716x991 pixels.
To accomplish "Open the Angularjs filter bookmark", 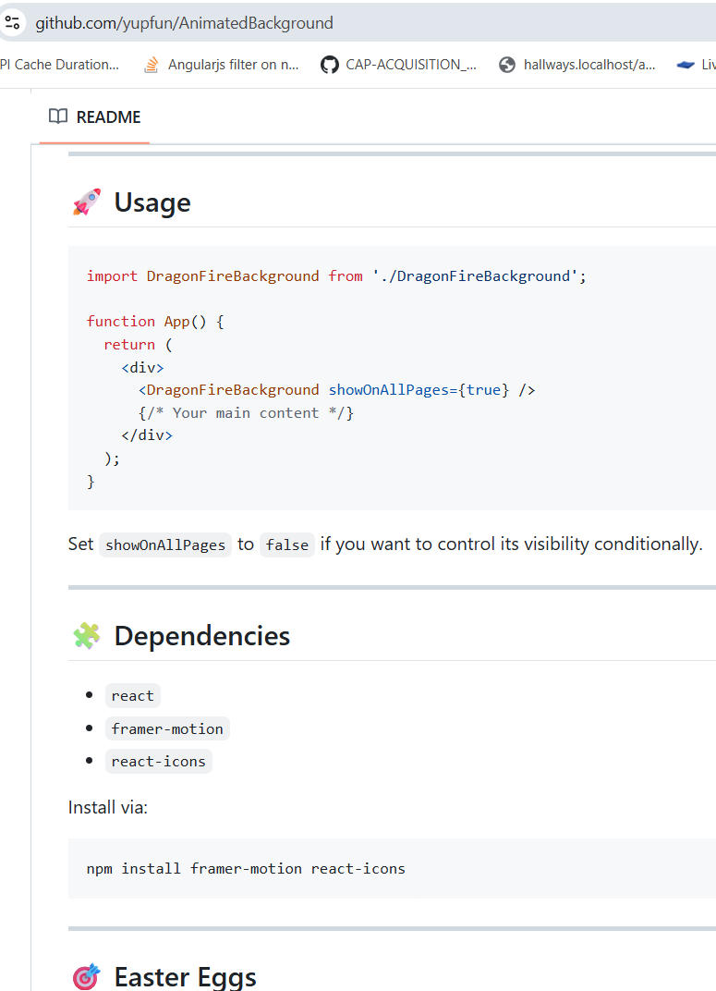I will [222, 65].
